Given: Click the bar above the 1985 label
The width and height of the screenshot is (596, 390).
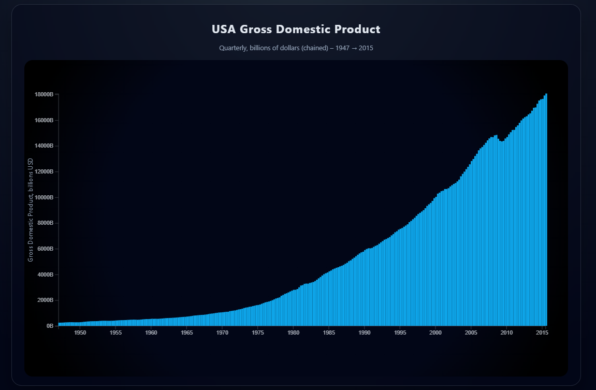Looking at the screenshot, I should tap(329, 295).
